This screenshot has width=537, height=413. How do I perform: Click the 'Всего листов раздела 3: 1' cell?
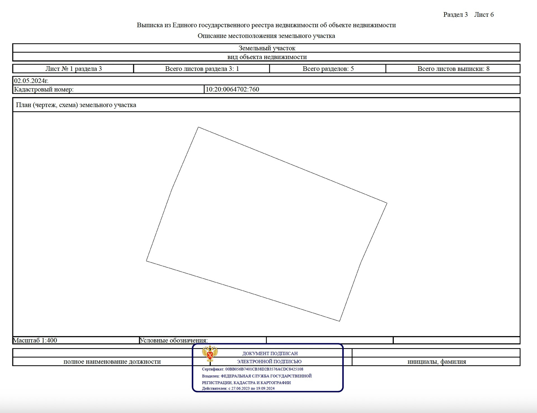[x=202, y=69]
